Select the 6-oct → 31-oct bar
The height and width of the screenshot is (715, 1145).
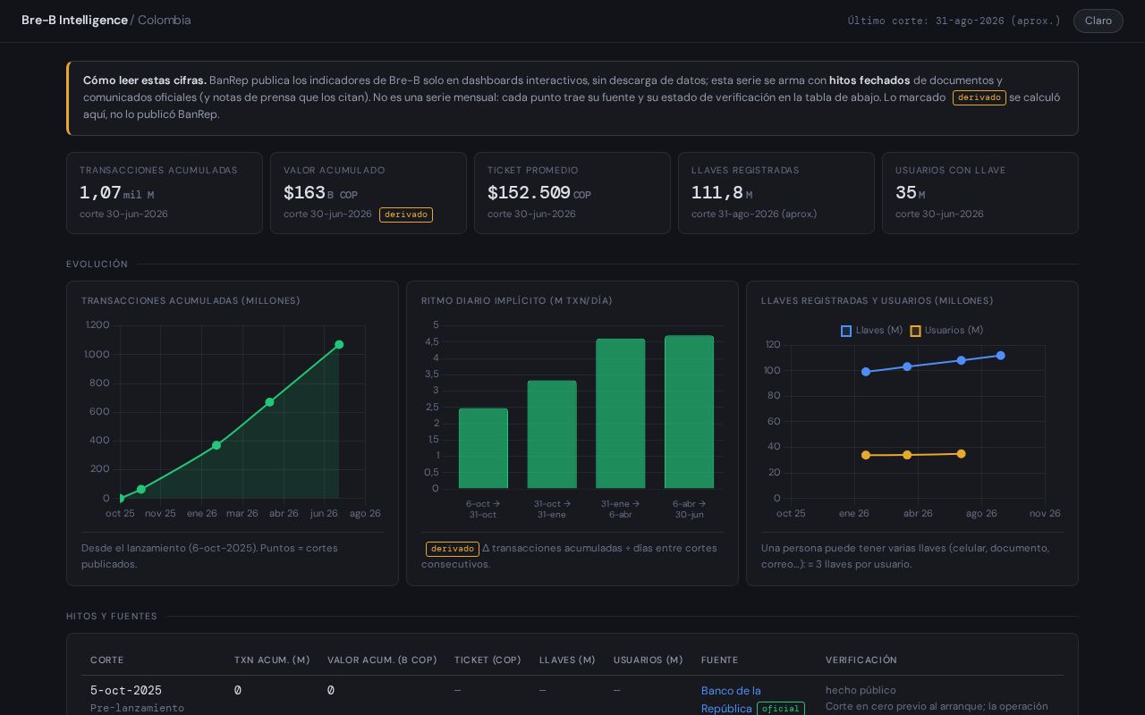click(483, 449)
